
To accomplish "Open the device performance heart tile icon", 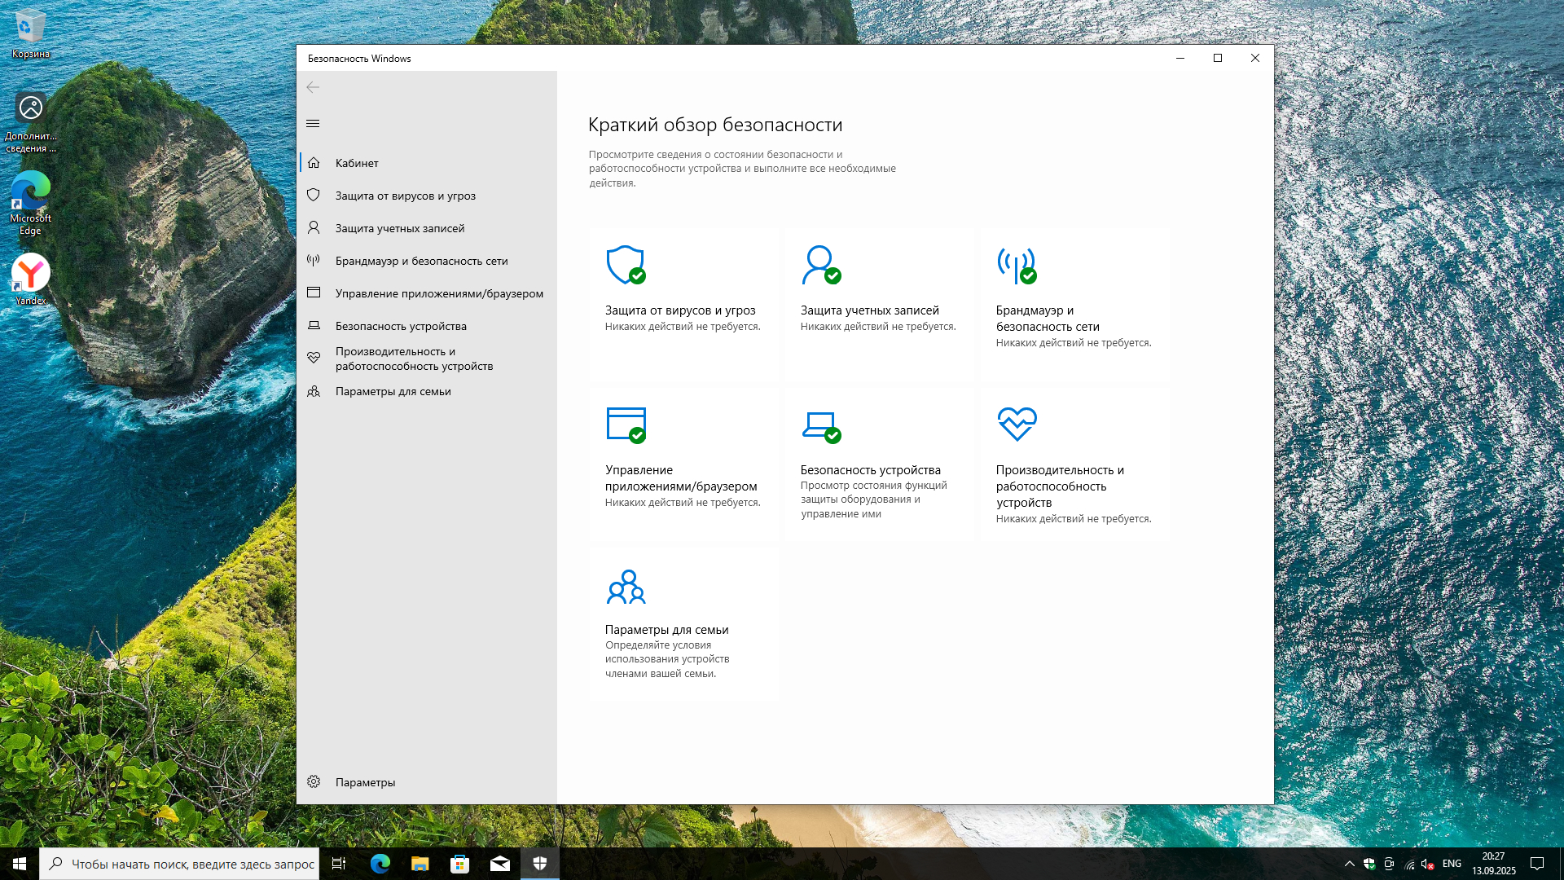I will click(1017, 424).
